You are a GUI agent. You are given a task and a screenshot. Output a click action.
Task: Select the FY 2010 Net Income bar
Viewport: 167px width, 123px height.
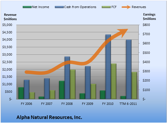(102, 95)
